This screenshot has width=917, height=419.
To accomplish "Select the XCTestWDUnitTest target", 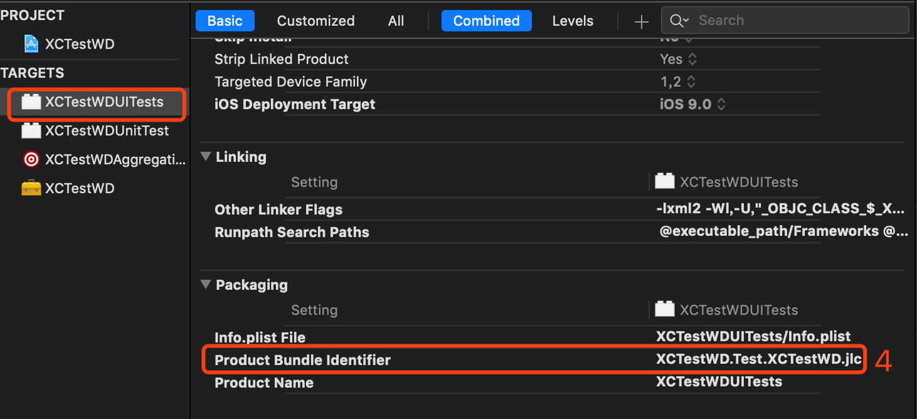I will [x=107, y=130].
